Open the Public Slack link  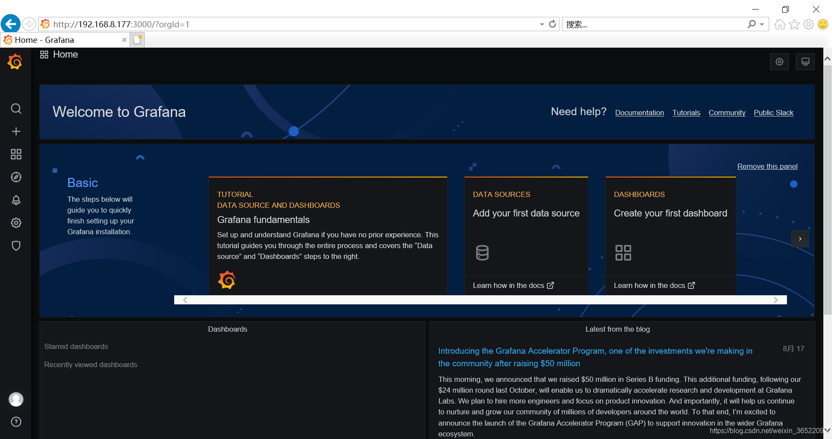click(x=773, y=113)
